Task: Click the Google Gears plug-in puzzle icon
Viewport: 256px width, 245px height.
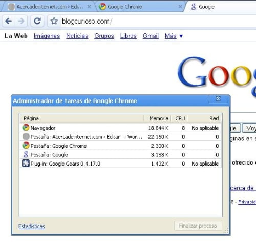Action: pyautogui.click(x=26, y=164)
